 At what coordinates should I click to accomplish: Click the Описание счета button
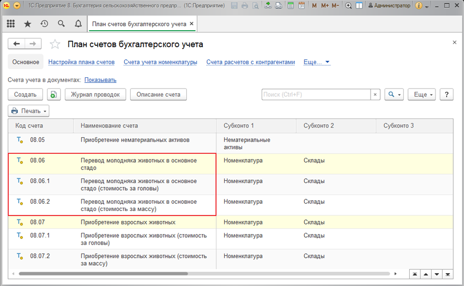pyautogui.click(x=158, y=95)
